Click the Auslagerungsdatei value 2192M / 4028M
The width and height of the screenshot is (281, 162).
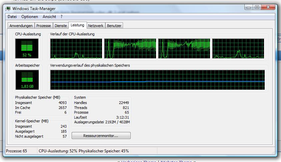coord(118,122)
